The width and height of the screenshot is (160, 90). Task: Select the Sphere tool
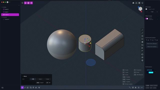(x=142, y=54)
